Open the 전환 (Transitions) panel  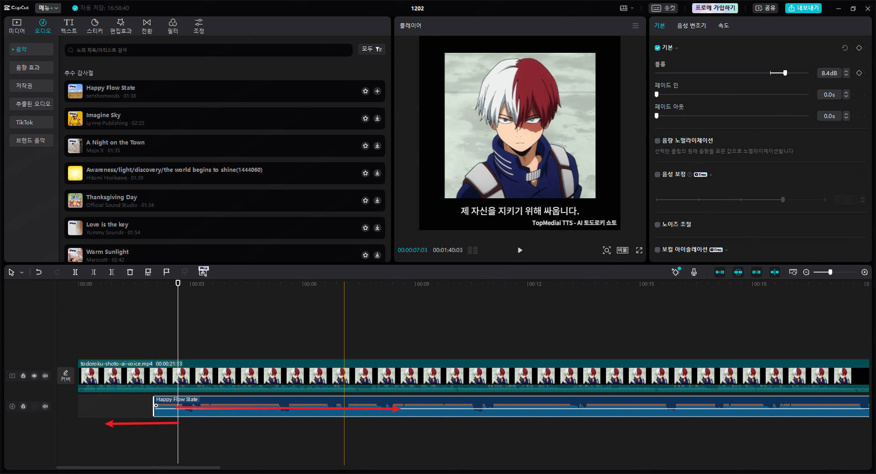147,26
